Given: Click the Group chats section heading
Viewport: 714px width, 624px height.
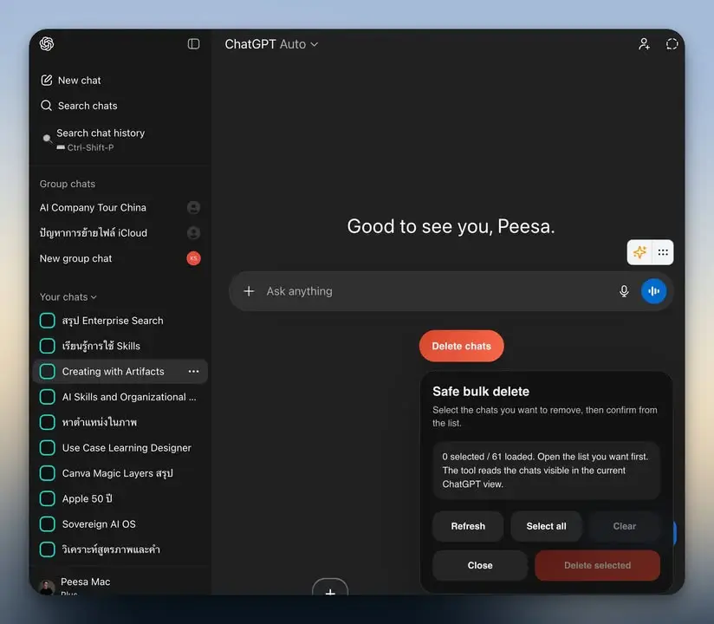Looking at the screenshot, I should pyautogui.click(x=68, y=184).
